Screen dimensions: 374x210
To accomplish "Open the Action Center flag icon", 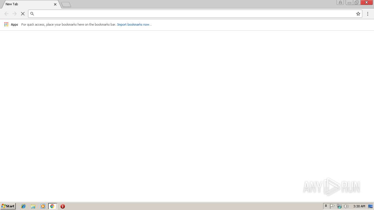I will pyautogui.click(x=332, y=206).
